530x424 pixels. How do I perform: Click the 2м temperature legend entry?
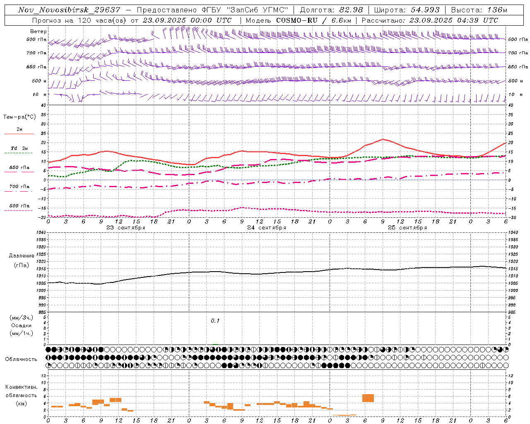[x=19, y=129]
